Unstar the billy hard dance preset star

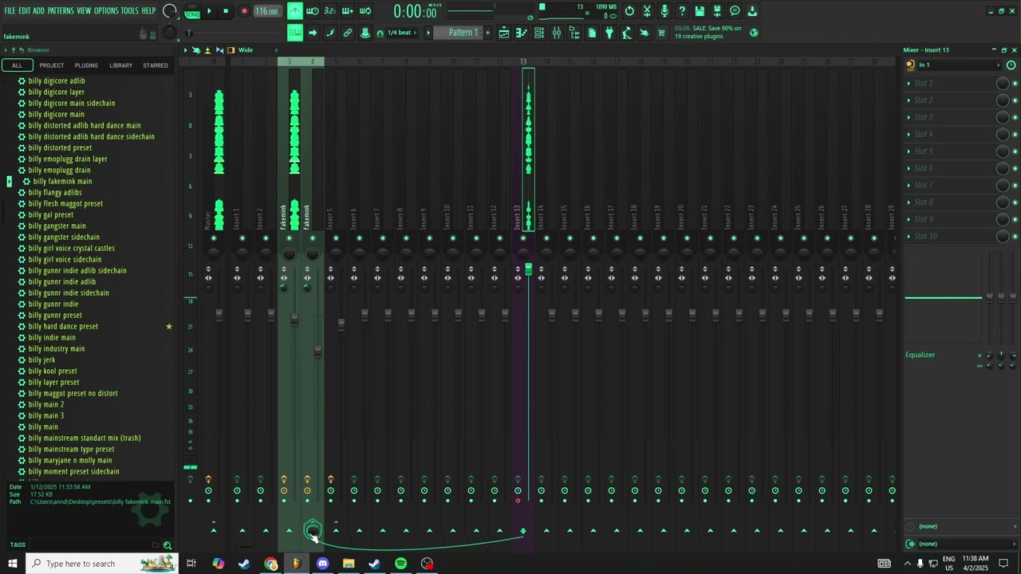[168, 326]
